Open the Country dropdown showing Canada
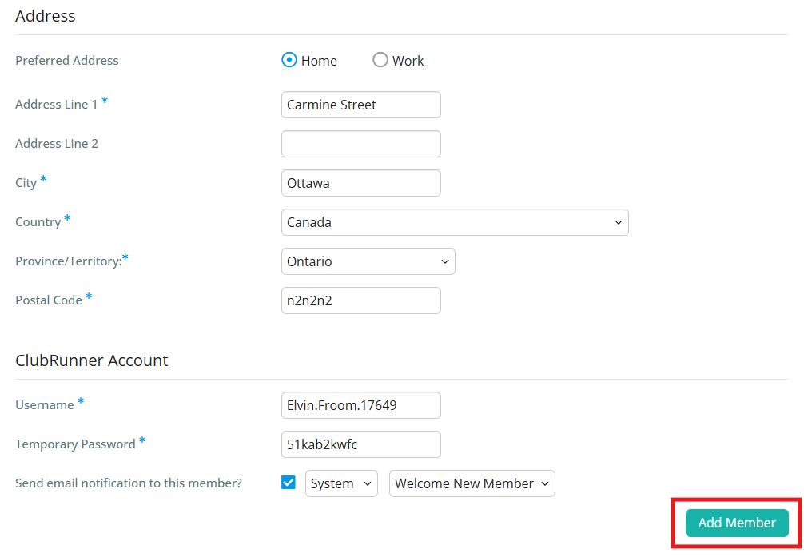The image size is (804, 557). (x=455, y=222)
